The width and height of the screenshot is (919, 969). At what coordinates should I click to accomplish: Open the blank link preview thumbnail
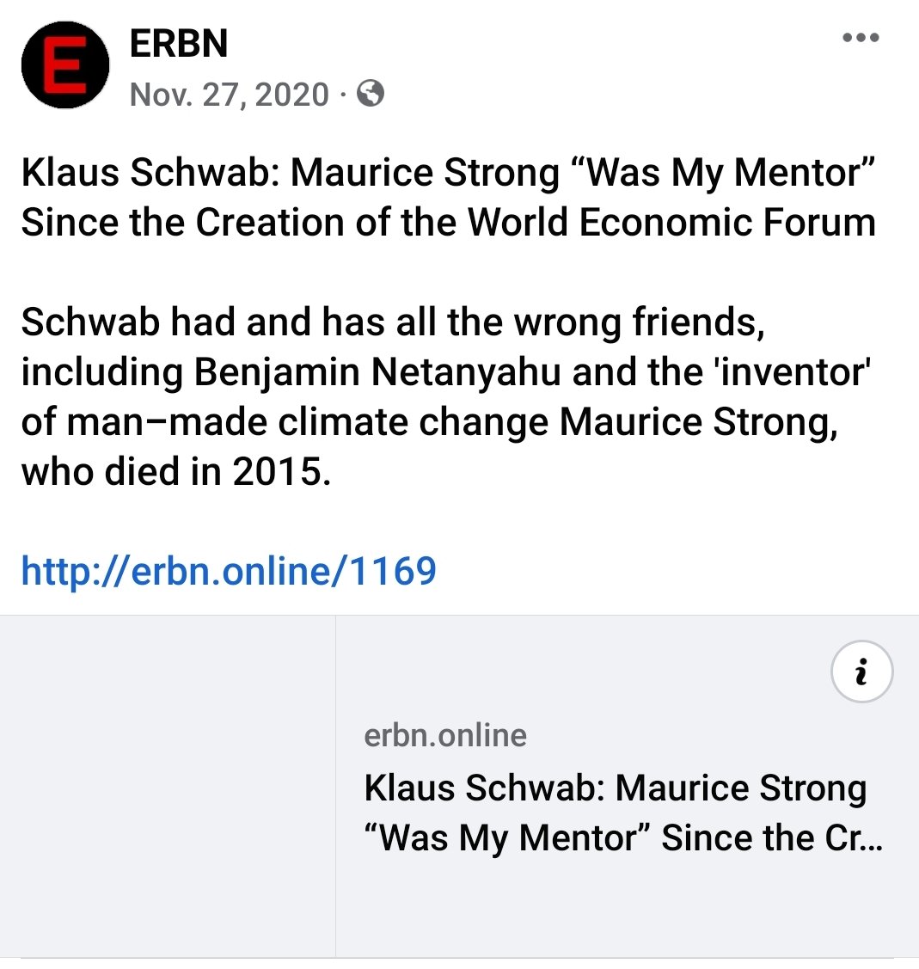(168, 786)
